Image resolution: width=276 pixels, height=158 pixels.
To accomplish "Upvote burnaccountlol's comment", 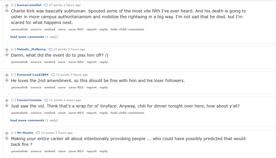I will click(7, 6).
